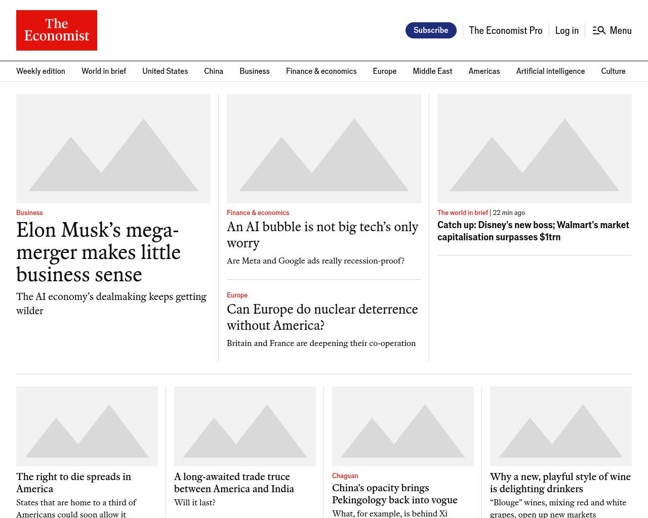Screen dimensions: 648x518
Task: Click 'States that are home' description text
Action: click(x=76, y=508)
